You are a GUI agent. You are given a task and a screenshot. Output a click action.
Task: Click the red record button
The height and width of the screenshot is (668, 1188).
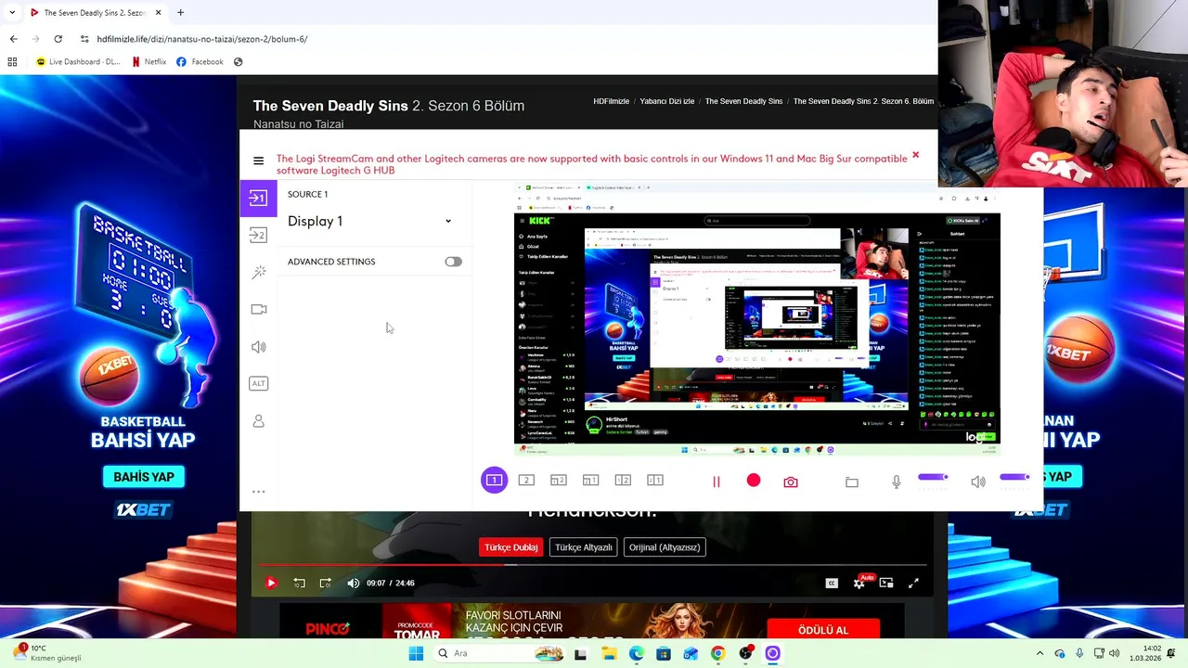point(754,481)
